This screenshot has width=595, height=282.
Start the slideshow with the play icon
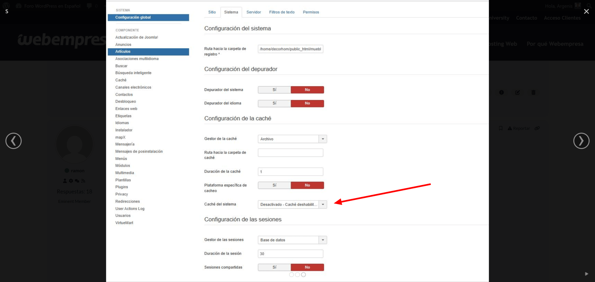pos(586,274)
